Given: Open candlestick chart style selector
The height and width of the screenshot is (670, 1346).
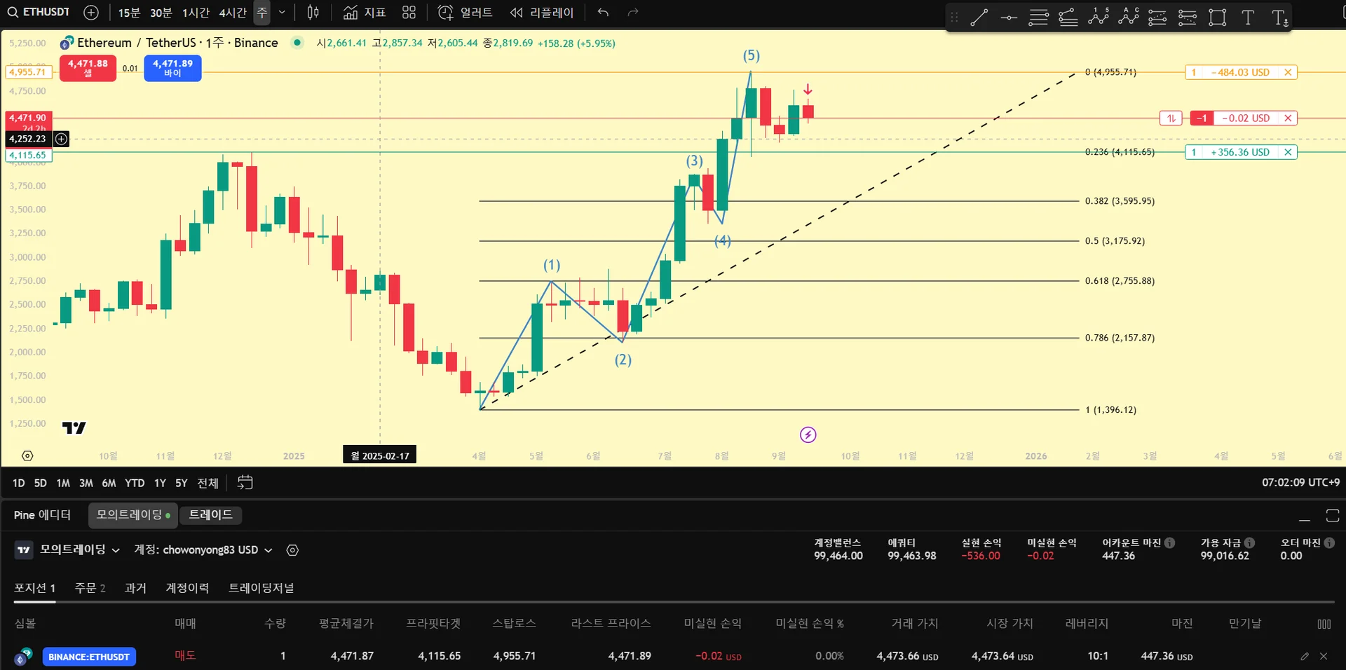Looking at the screenshot, I should coord(313,12).
